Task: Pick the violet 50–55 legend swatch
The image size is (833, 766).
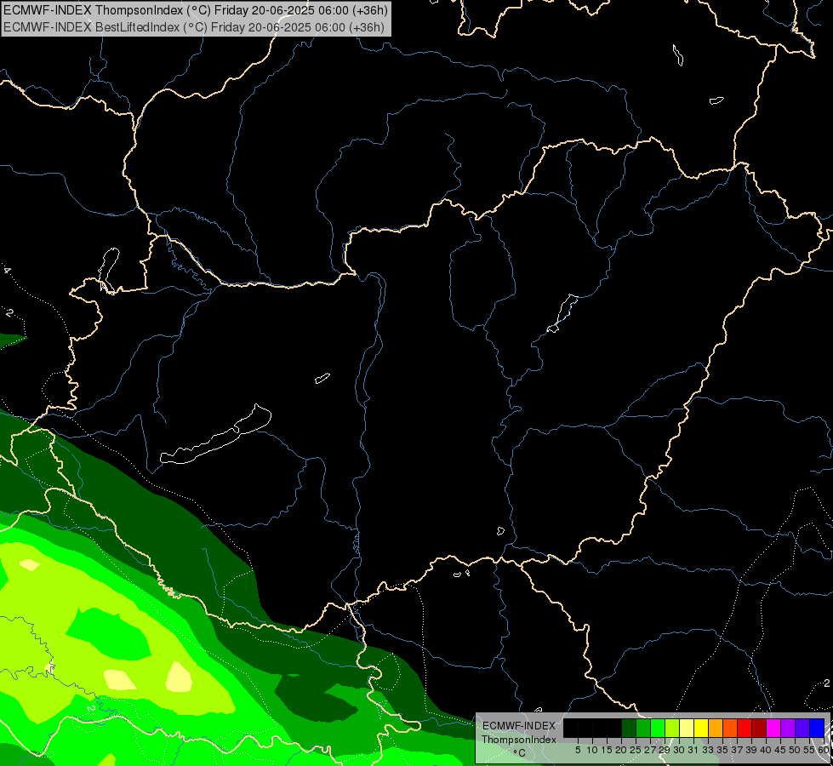Action: point(802,728)
